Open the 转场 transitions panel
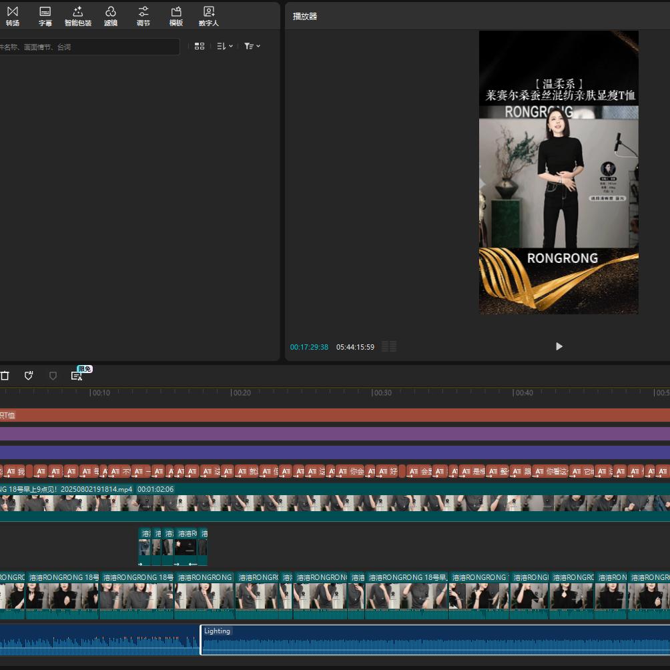The height and width of the screenshot is (670, 670). point(13,16)
